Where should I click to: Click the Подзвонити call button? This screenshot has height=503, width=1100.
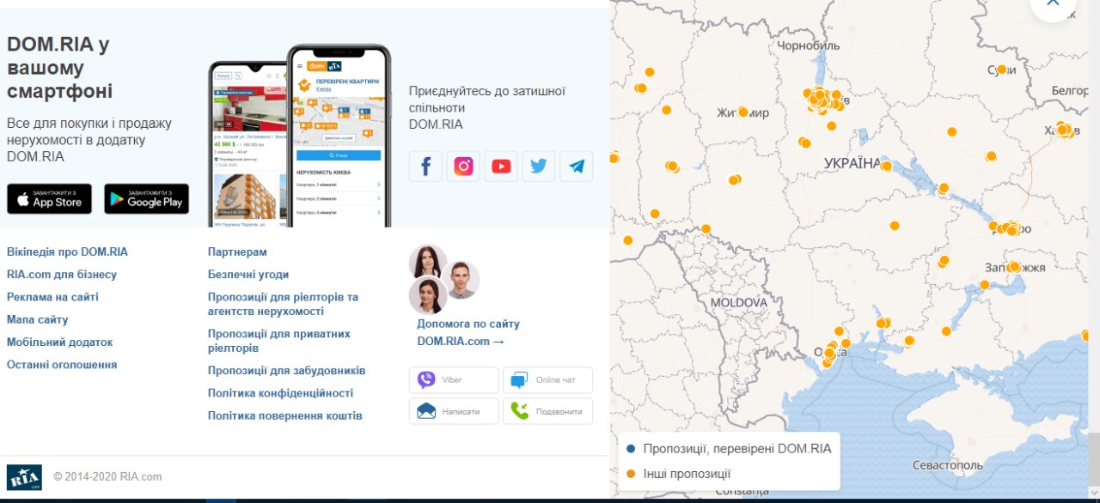click(547, 411)
